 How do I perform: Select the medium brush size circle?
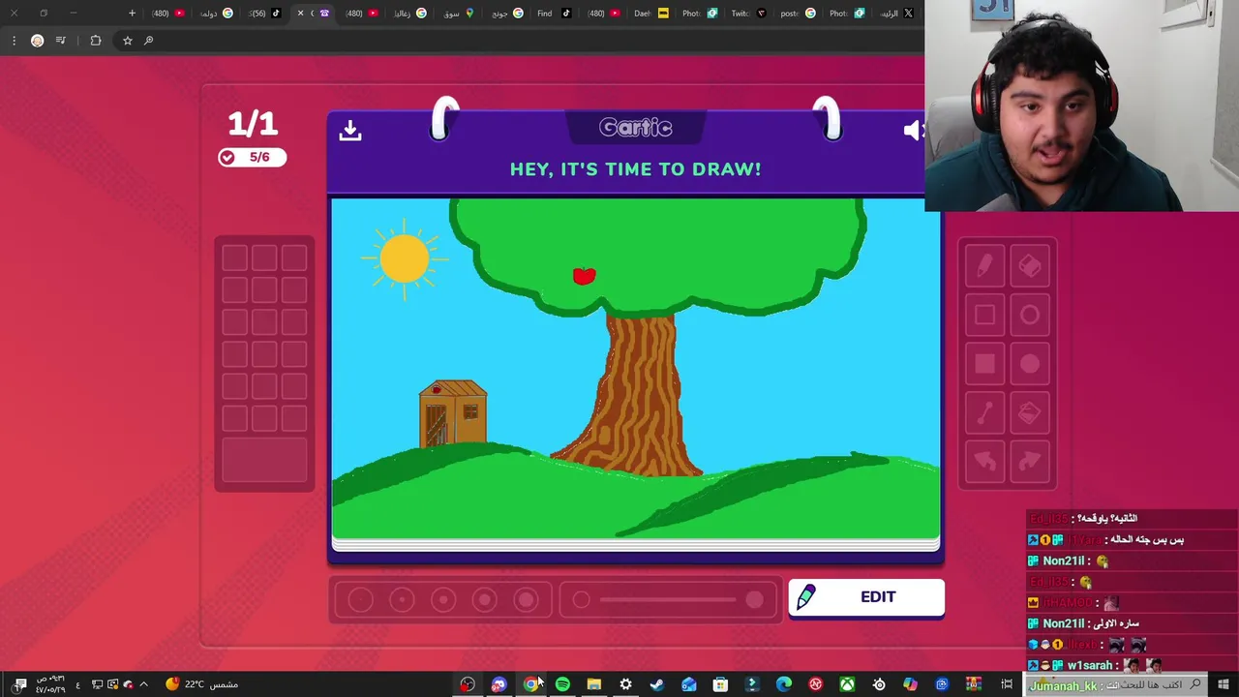tap(443, 600)
